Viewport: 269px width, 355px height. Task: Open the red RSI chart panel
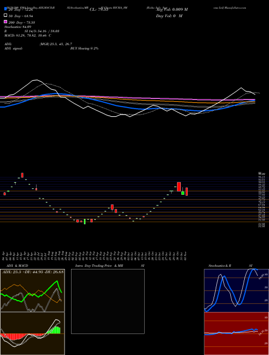click(236, 333)
